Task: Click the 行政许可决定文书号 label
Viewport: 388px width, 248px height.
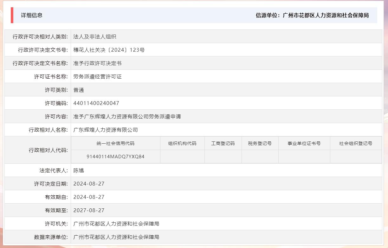Action: (x=43, y=50)
